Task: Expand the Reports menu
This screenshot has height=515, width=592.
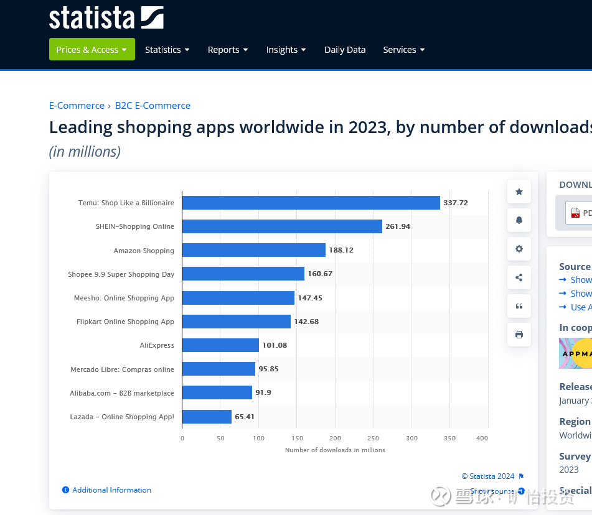Action: click(228, 50)
